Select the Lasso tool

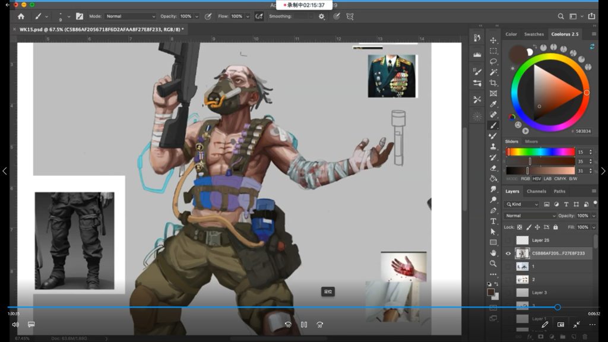[x=493, y=62]
